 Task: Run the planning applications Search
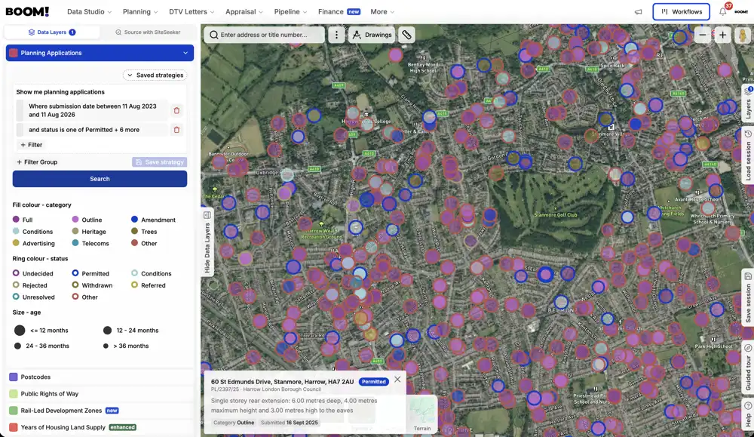tap(100, 179)
